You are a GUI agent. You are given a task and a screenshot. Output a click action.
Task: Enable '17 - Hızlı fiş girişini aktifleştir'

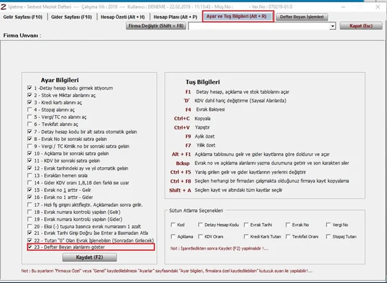[x=29, y=205]
